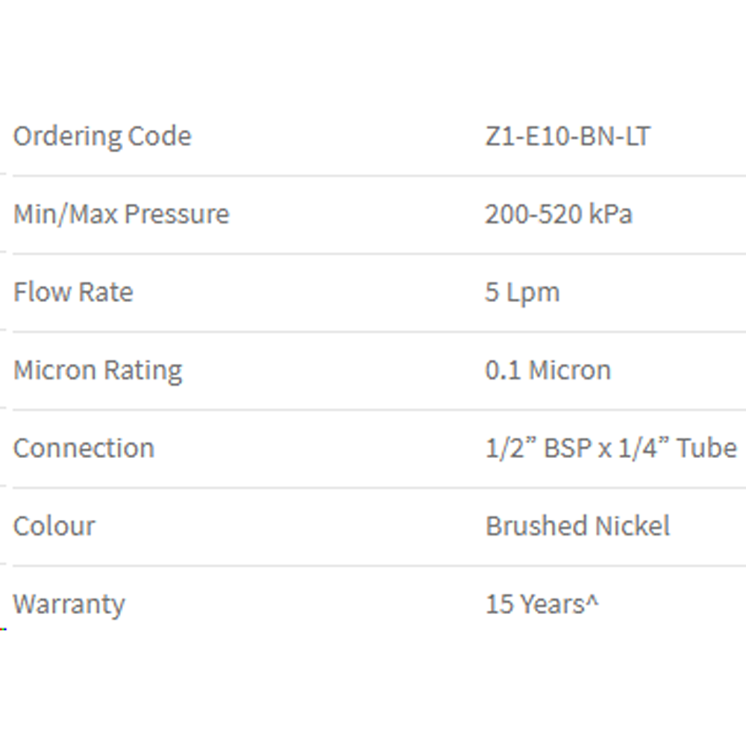Select the 0.1 Micron value
The width and height of the screenshot is (746, 746).
click(x=548, y=370)
